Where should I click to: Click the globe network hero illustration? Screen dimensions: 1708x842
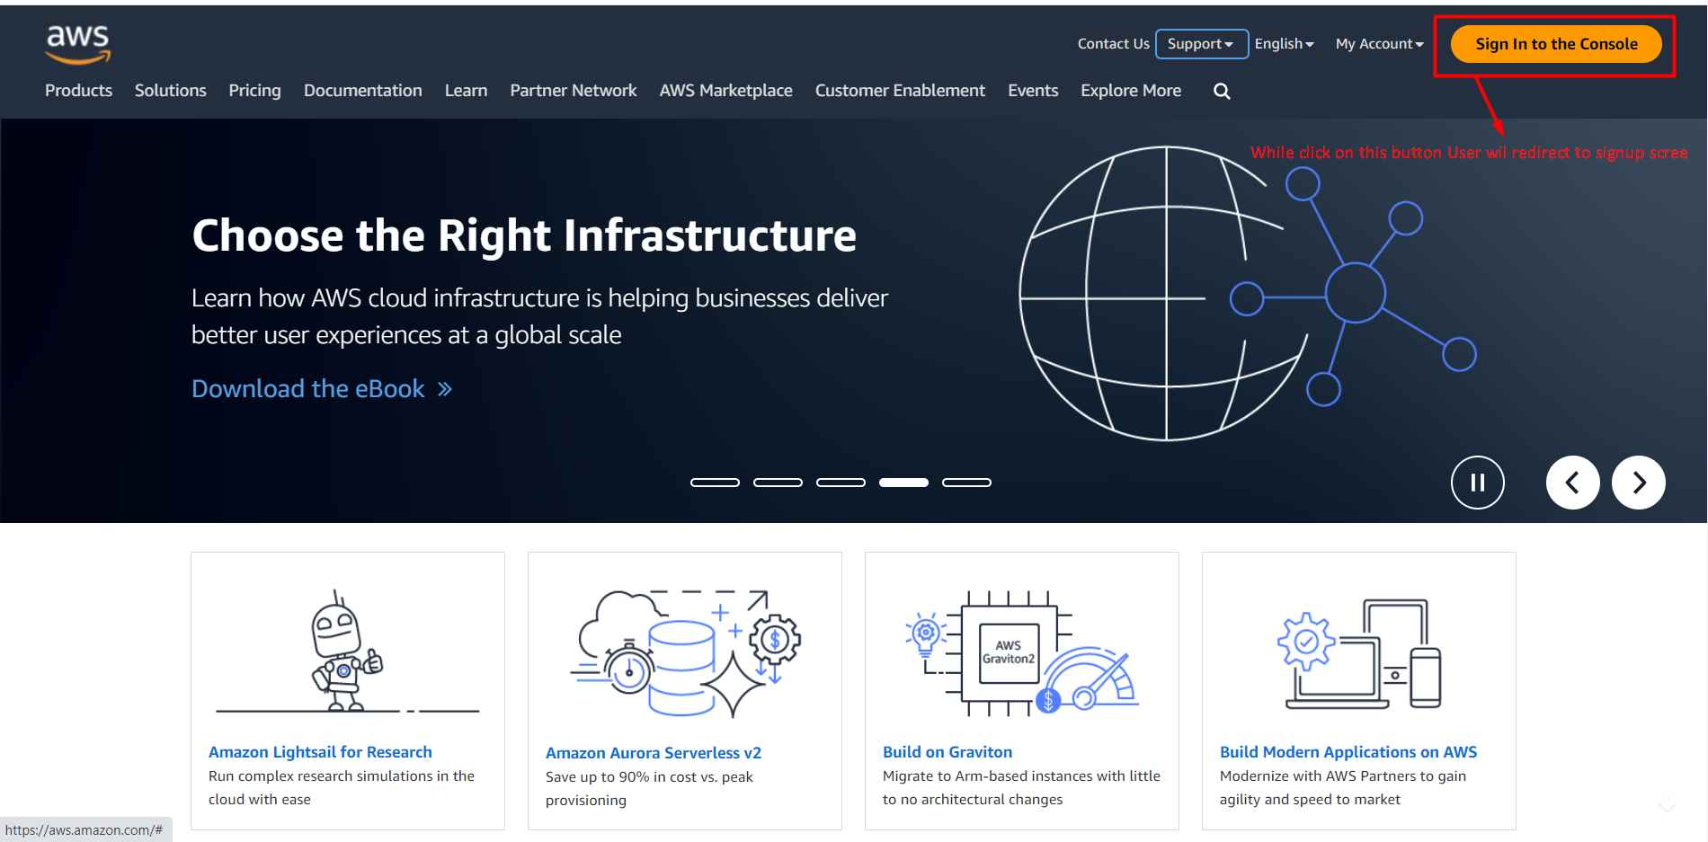click(1248, 294)
